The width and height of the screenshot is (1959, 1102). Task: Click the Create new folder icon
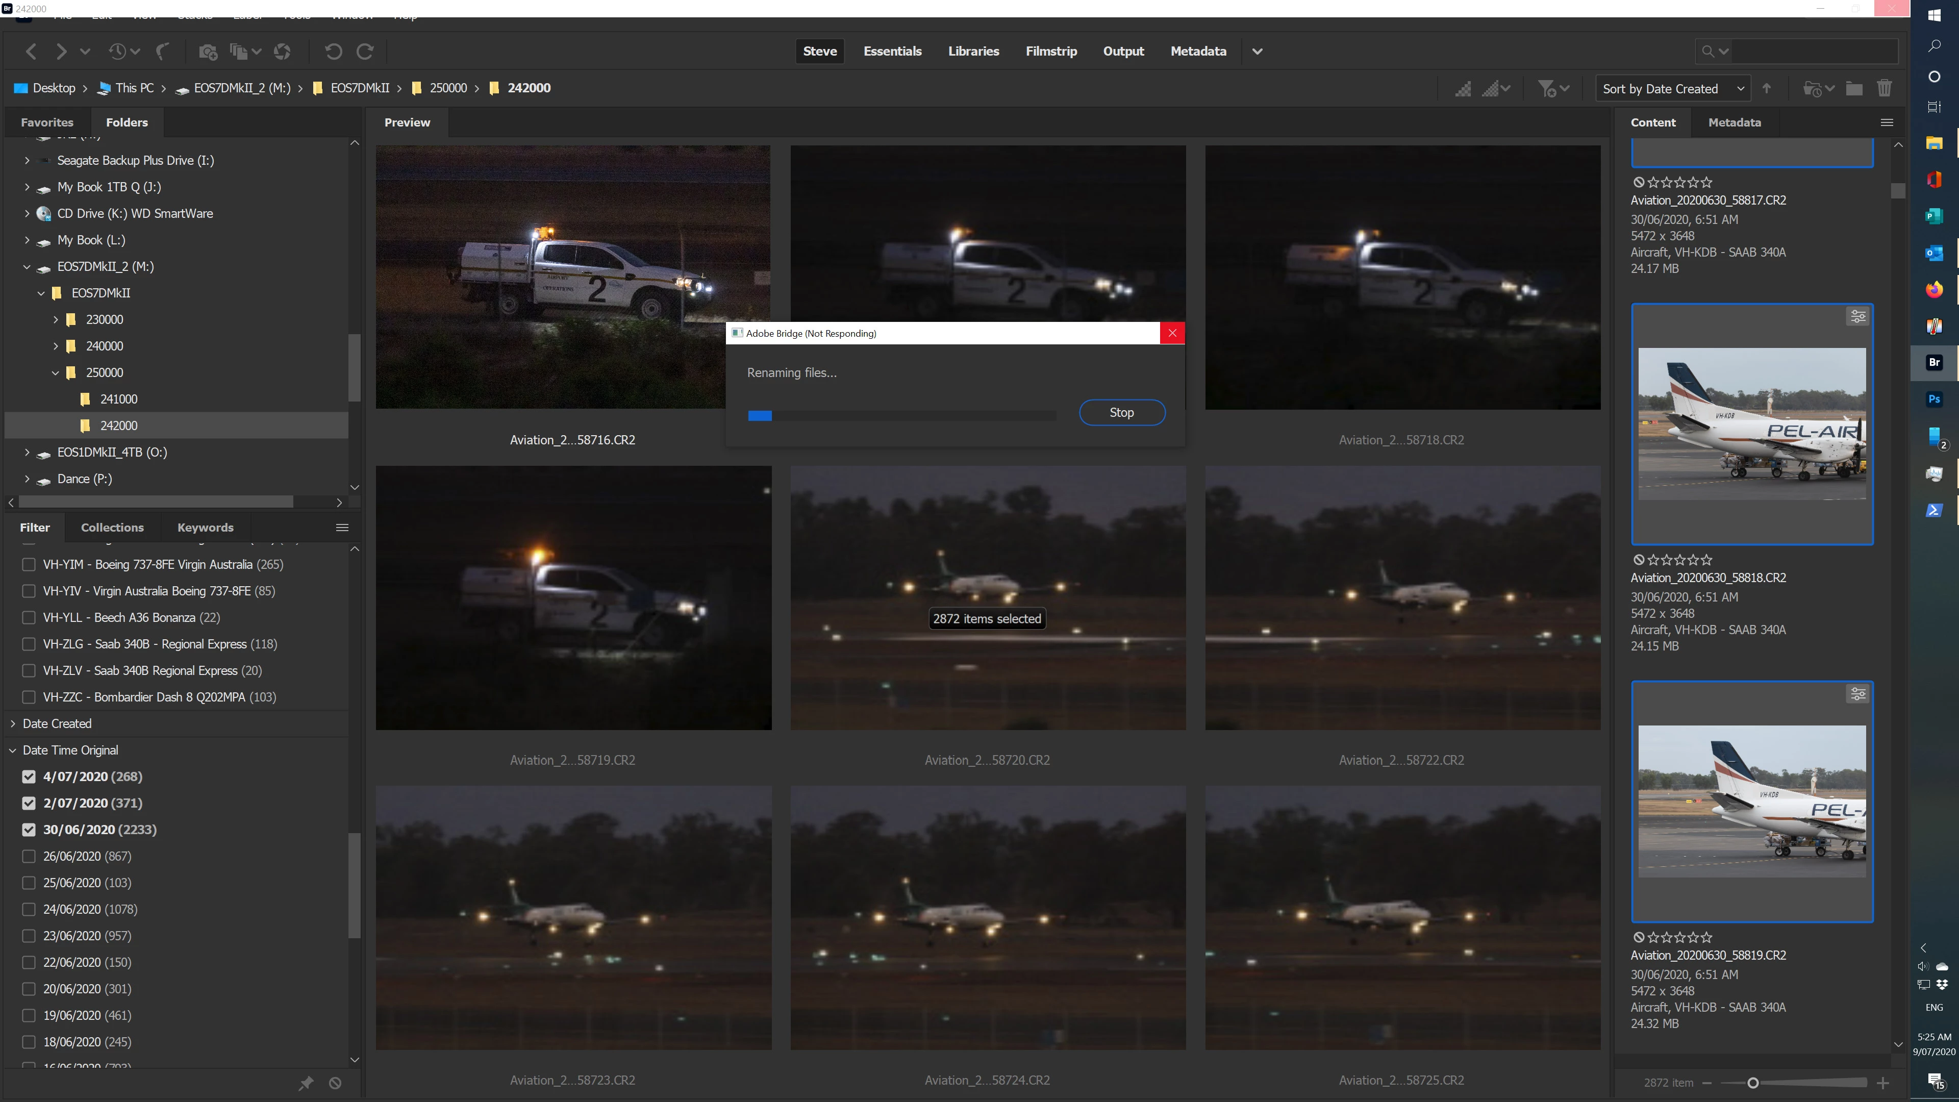(x=1854, y=89)
